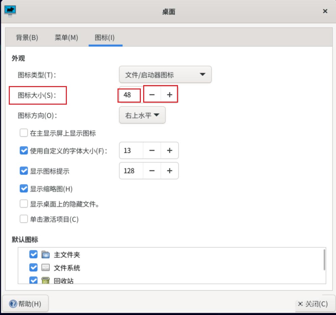Viewport: 336px width, 315px height.
Task: Click the file system drive icon
Action: click(46, 267)
